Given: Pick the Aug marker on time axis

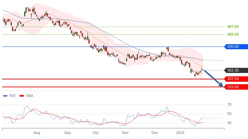Looking at the screenshot, I should (x=37, y=133).
